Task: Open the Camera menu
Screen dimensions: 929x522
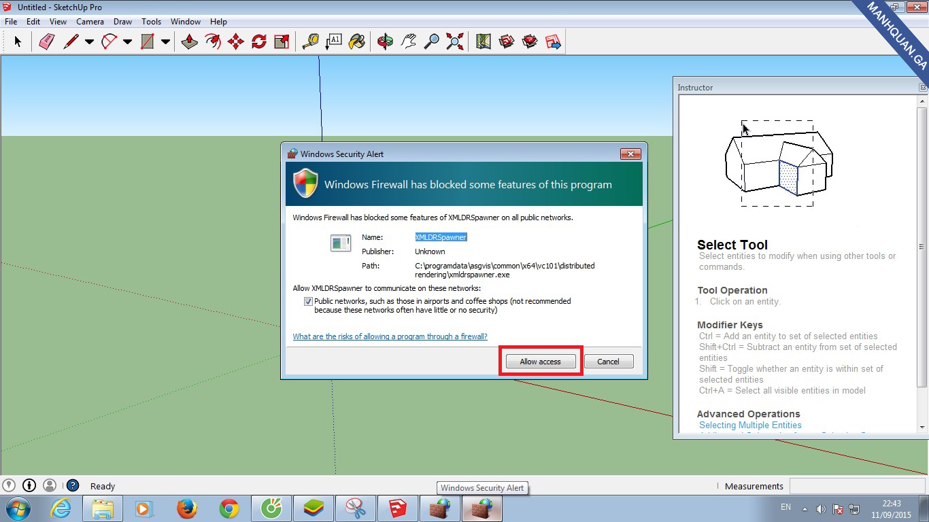Action: (90, 22)
